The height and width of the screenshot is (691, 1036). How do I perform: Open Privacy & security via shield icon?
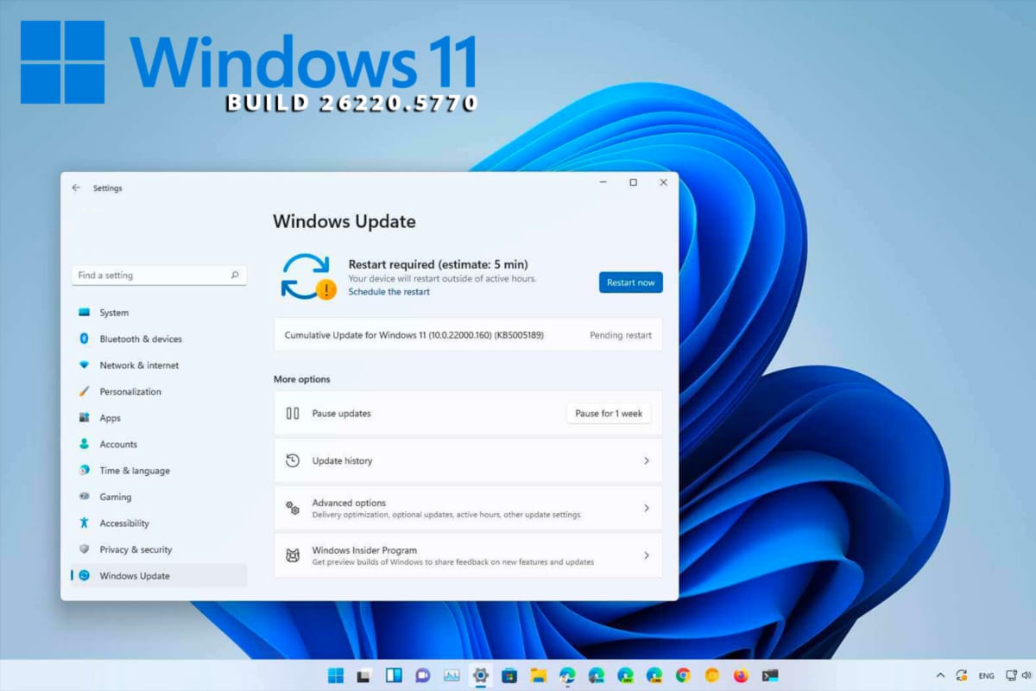[x=84, y=549]
